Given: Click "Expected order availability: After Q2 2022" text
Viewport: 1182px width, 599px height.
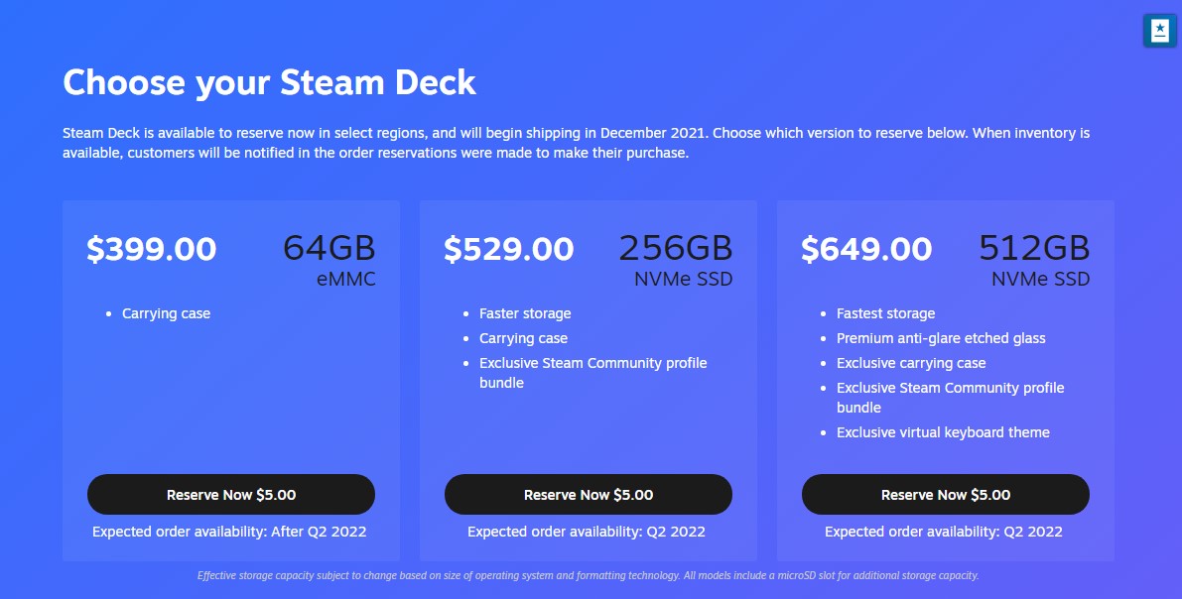Looking at the screenshot, I should [x=229, y=532].
